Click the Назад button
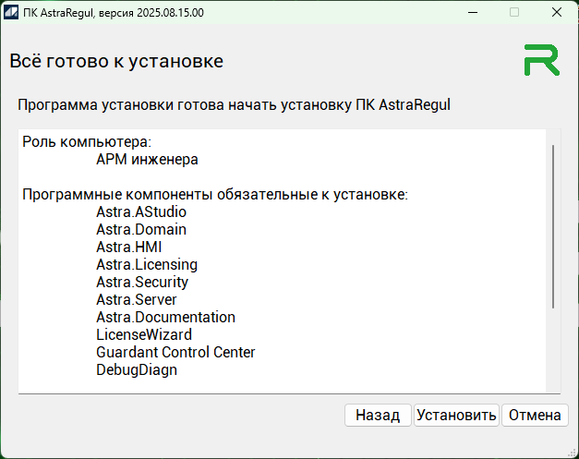 point(378,416)
